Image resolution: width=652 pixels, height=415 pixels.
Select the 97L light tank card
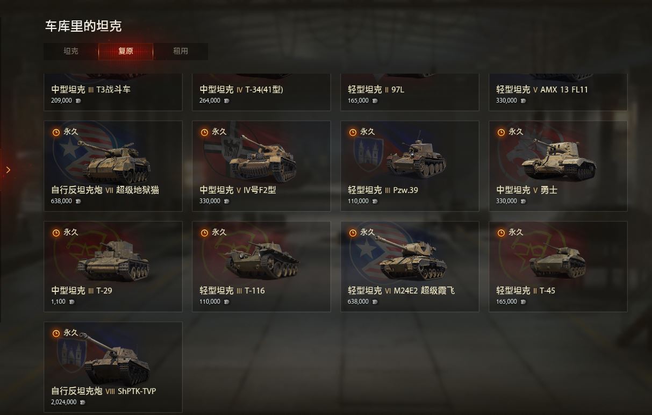pos(410,92)
